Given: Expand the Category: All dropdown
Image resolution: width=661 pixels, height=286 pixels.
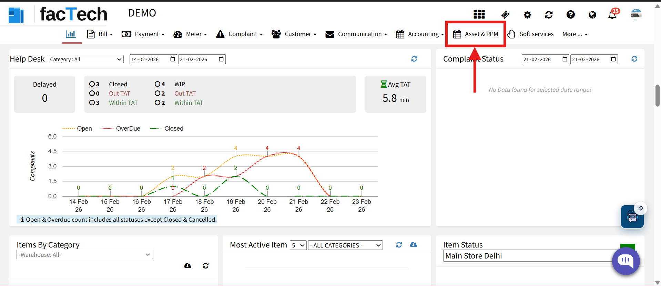Looking at the screenshot, I should [86, 59].
